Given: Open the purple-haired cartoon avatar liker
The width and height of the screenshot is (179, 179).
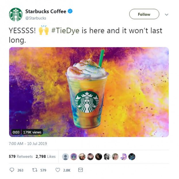Looking at the screenshot, I should [123, 157].
